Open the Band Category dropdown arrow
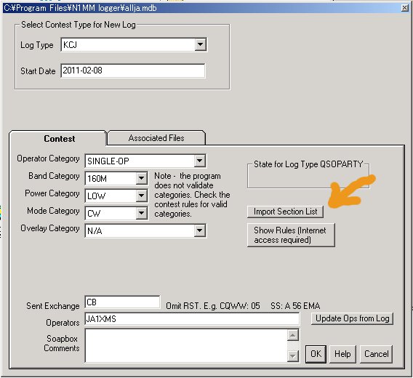The height and width of the screenshot is (378, 413). [142, 178]
